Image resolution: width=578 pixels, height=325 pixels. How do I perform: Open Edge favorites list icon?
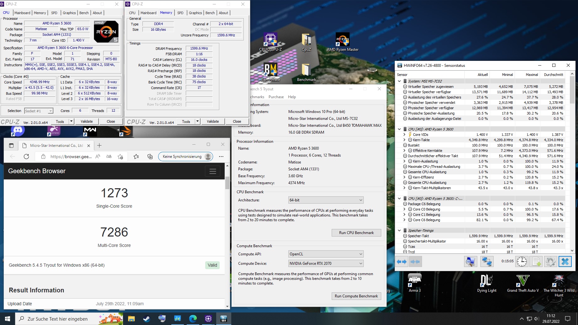136,157
